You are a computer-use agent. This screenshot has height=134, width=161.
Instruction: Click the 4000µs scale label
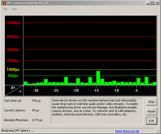pyautogui.click(x=13, y=50)
